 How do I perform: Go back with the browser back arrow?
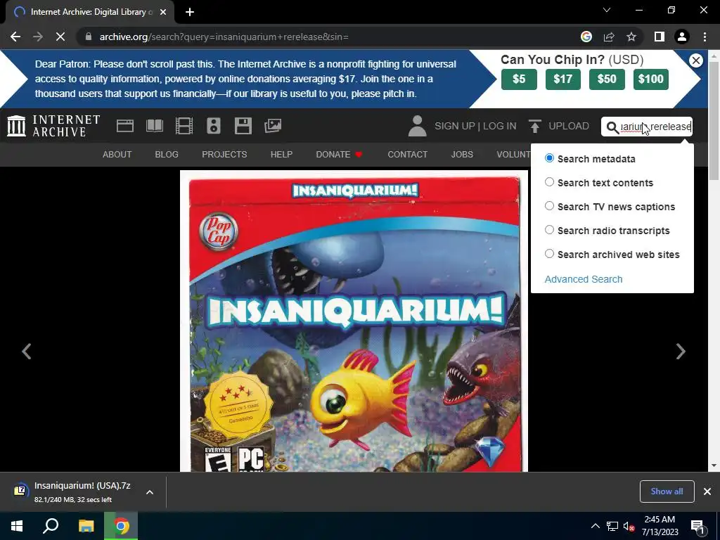point(15,37)
